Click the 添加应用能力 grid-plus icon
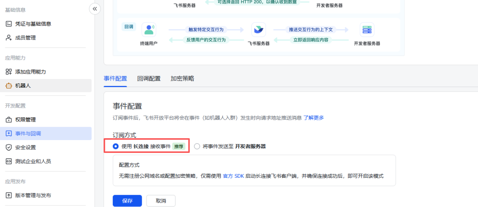This screenshot has height=207, width=478. point(8,72)
